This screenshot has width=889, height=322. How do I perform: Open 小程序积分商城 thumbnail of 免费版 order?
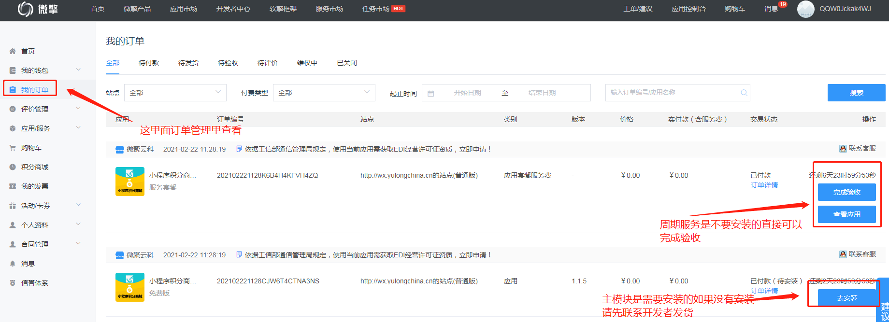(x=130, y=287)
